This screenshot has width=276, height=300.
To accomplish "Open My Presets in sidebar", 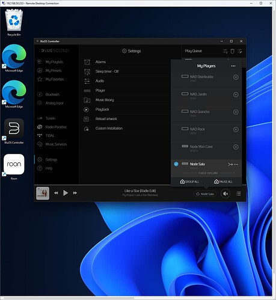I will pyautogui.click(x=54, y=70).
